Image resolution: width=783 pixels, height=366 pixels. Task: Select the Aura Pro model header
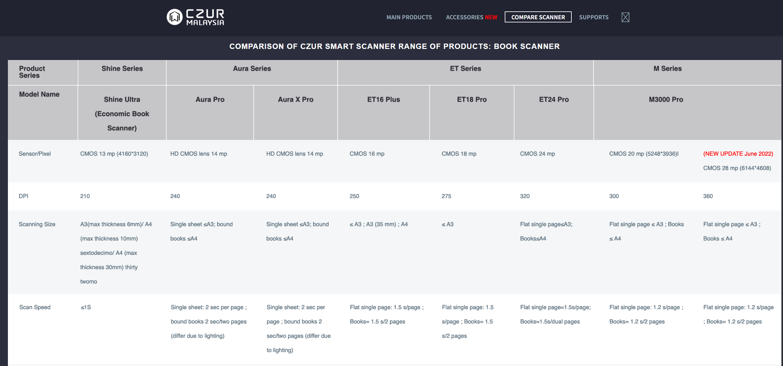(210, 99)
